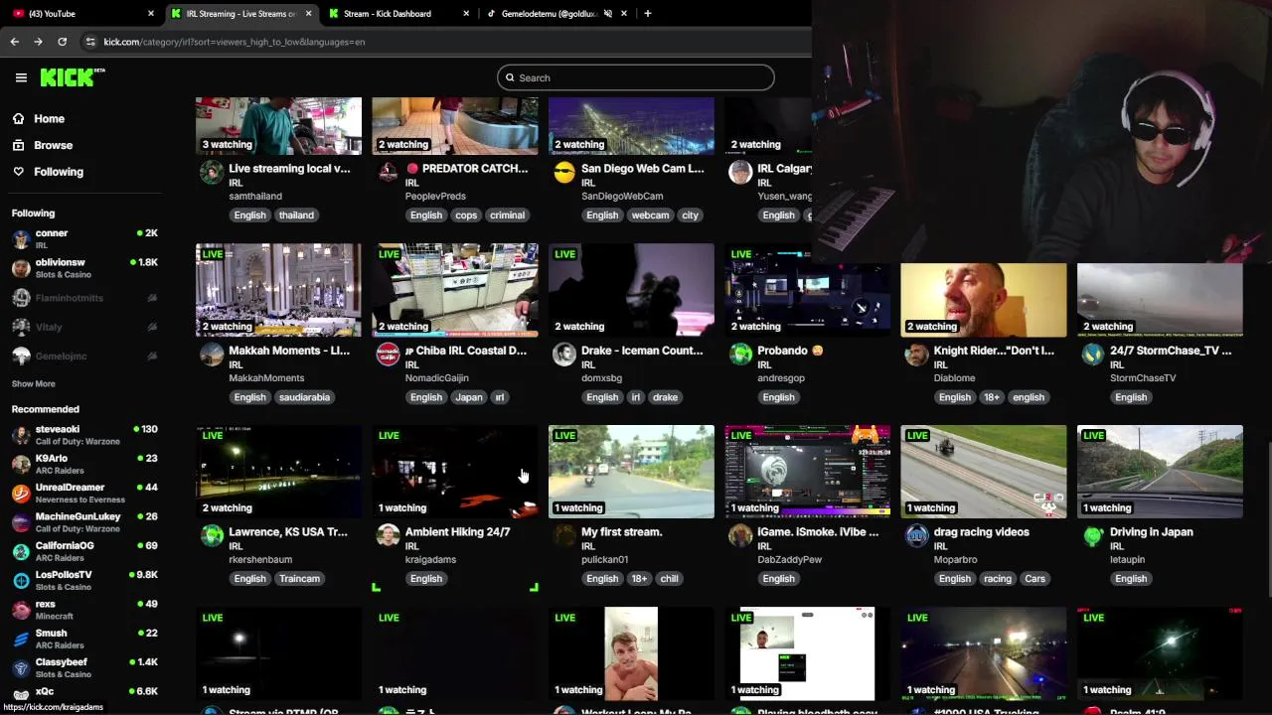Click UnrealDreamer avatar icon
Image resolution: width=1272 pixels, height=715 pixels.
point(21,494)
